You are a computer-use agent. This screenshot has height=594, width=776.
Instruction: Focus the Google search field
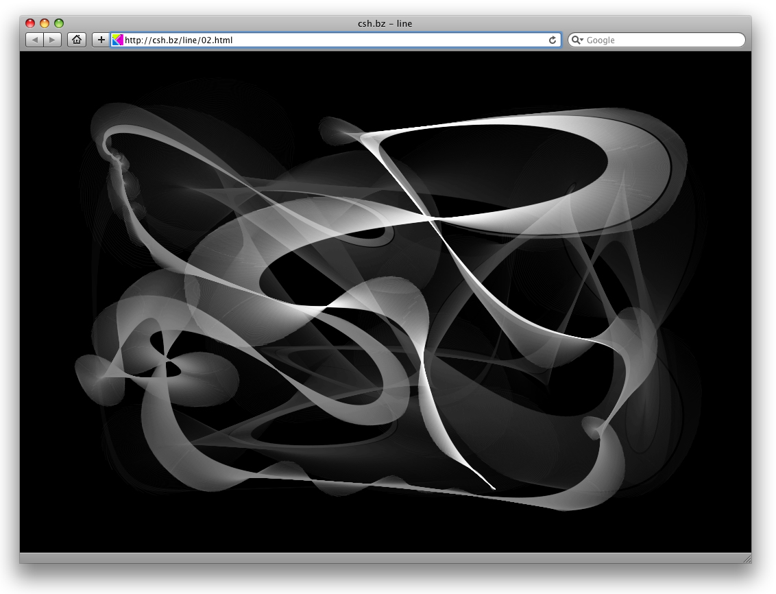pyautogui.click(x=656, y=40)
